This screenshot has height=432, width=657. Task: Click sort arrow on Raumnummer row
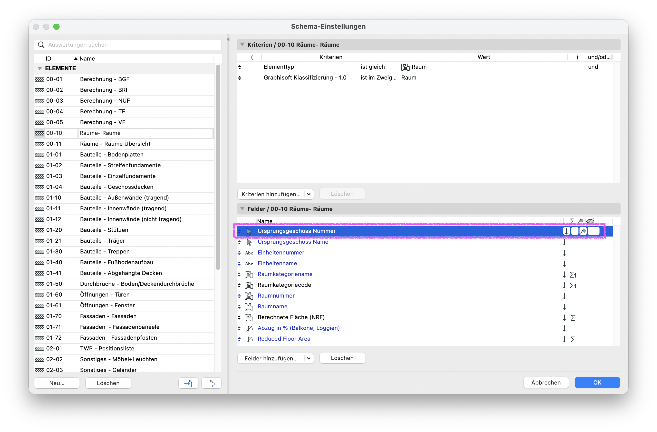(x=564, y=296)
